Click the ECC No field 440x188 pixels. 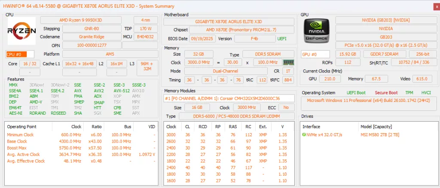(x=286, y=107)
